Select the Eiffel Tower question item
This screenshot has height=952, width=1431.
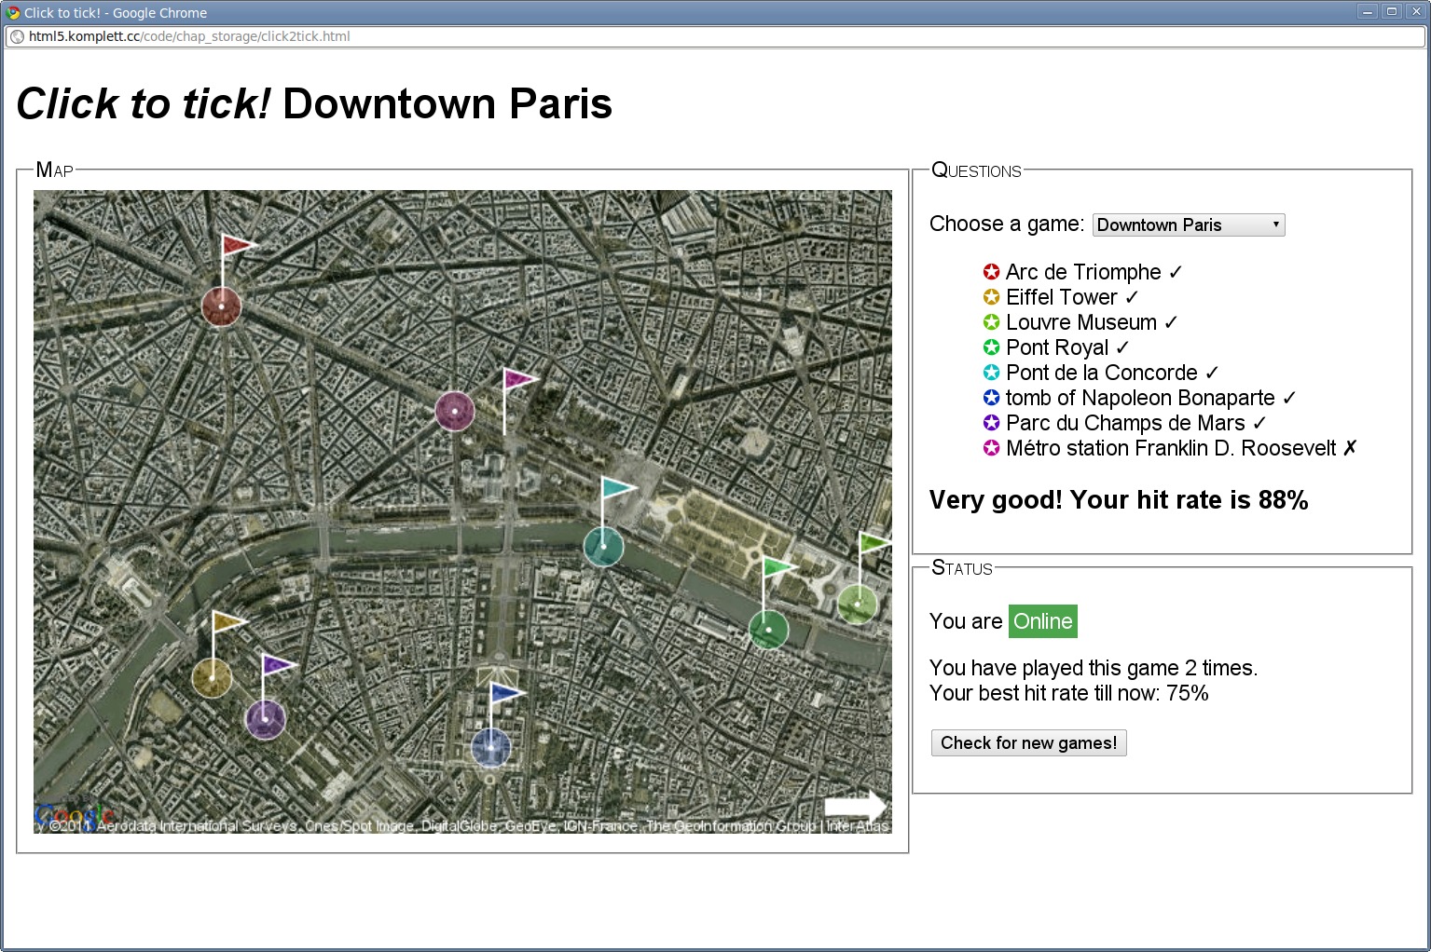(x=1061, y=297)
